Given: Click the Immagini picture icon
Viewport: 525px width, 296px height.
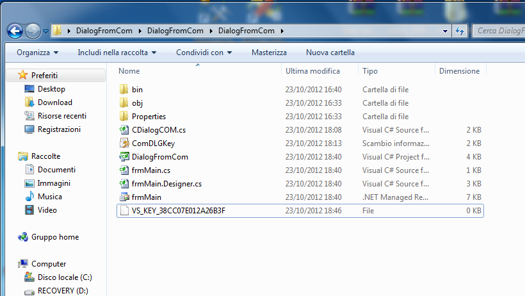Looking at the screenshot, I should click(x=29, y=183).
